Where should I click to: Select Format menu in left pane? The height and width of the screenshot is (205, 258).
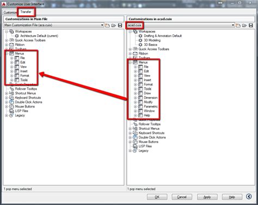point(24,76)
